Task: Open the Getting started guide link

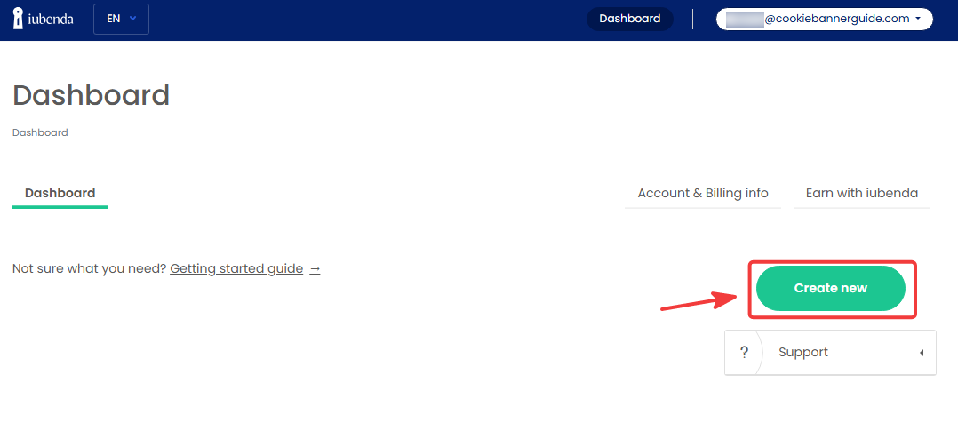Action: [236, 268]
